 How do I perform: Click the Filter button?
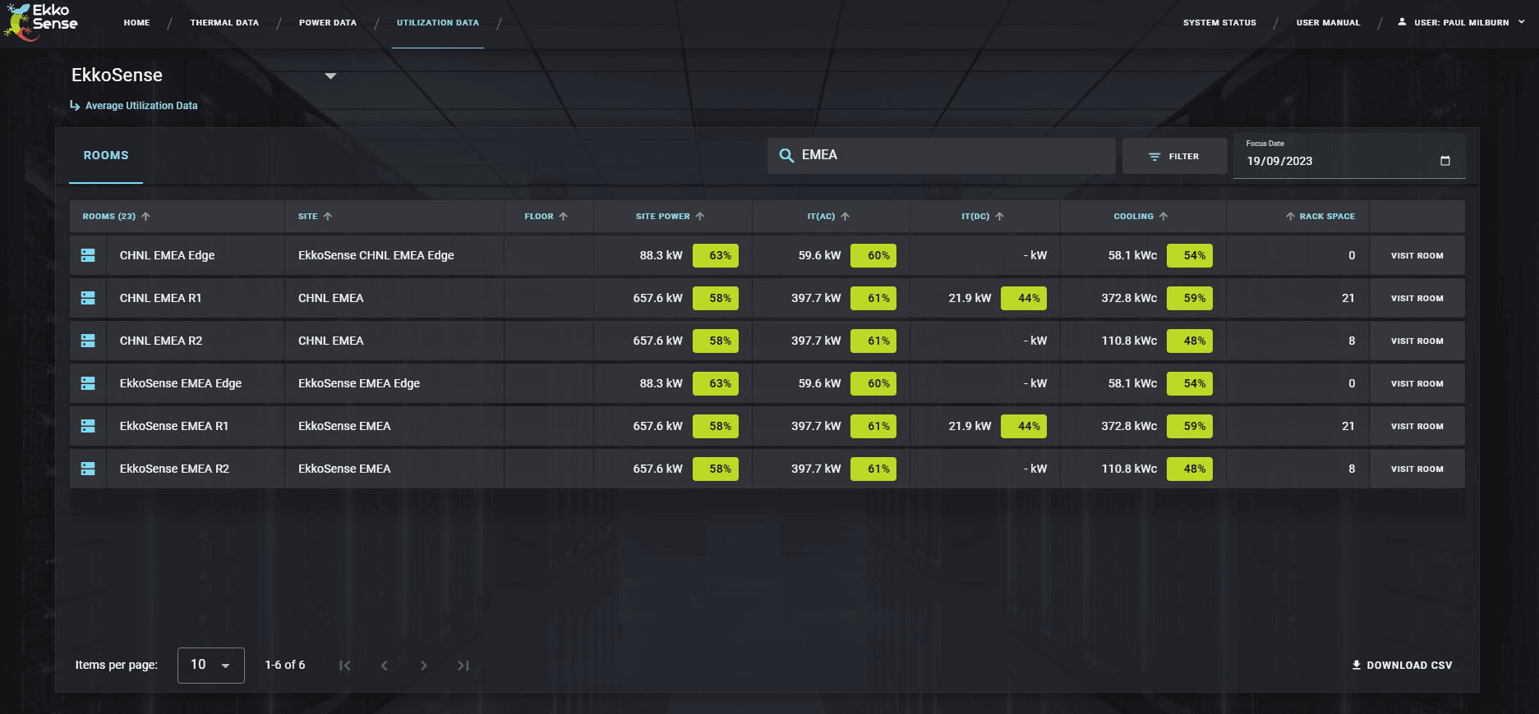click(x=1174, y=156)
